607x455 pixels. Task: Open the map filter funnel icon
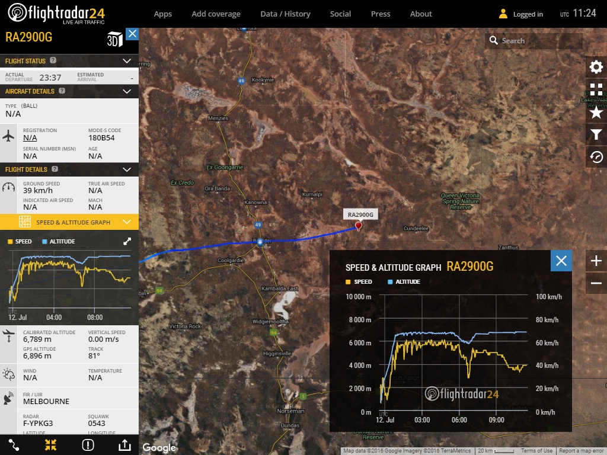(x=596, y=134)
